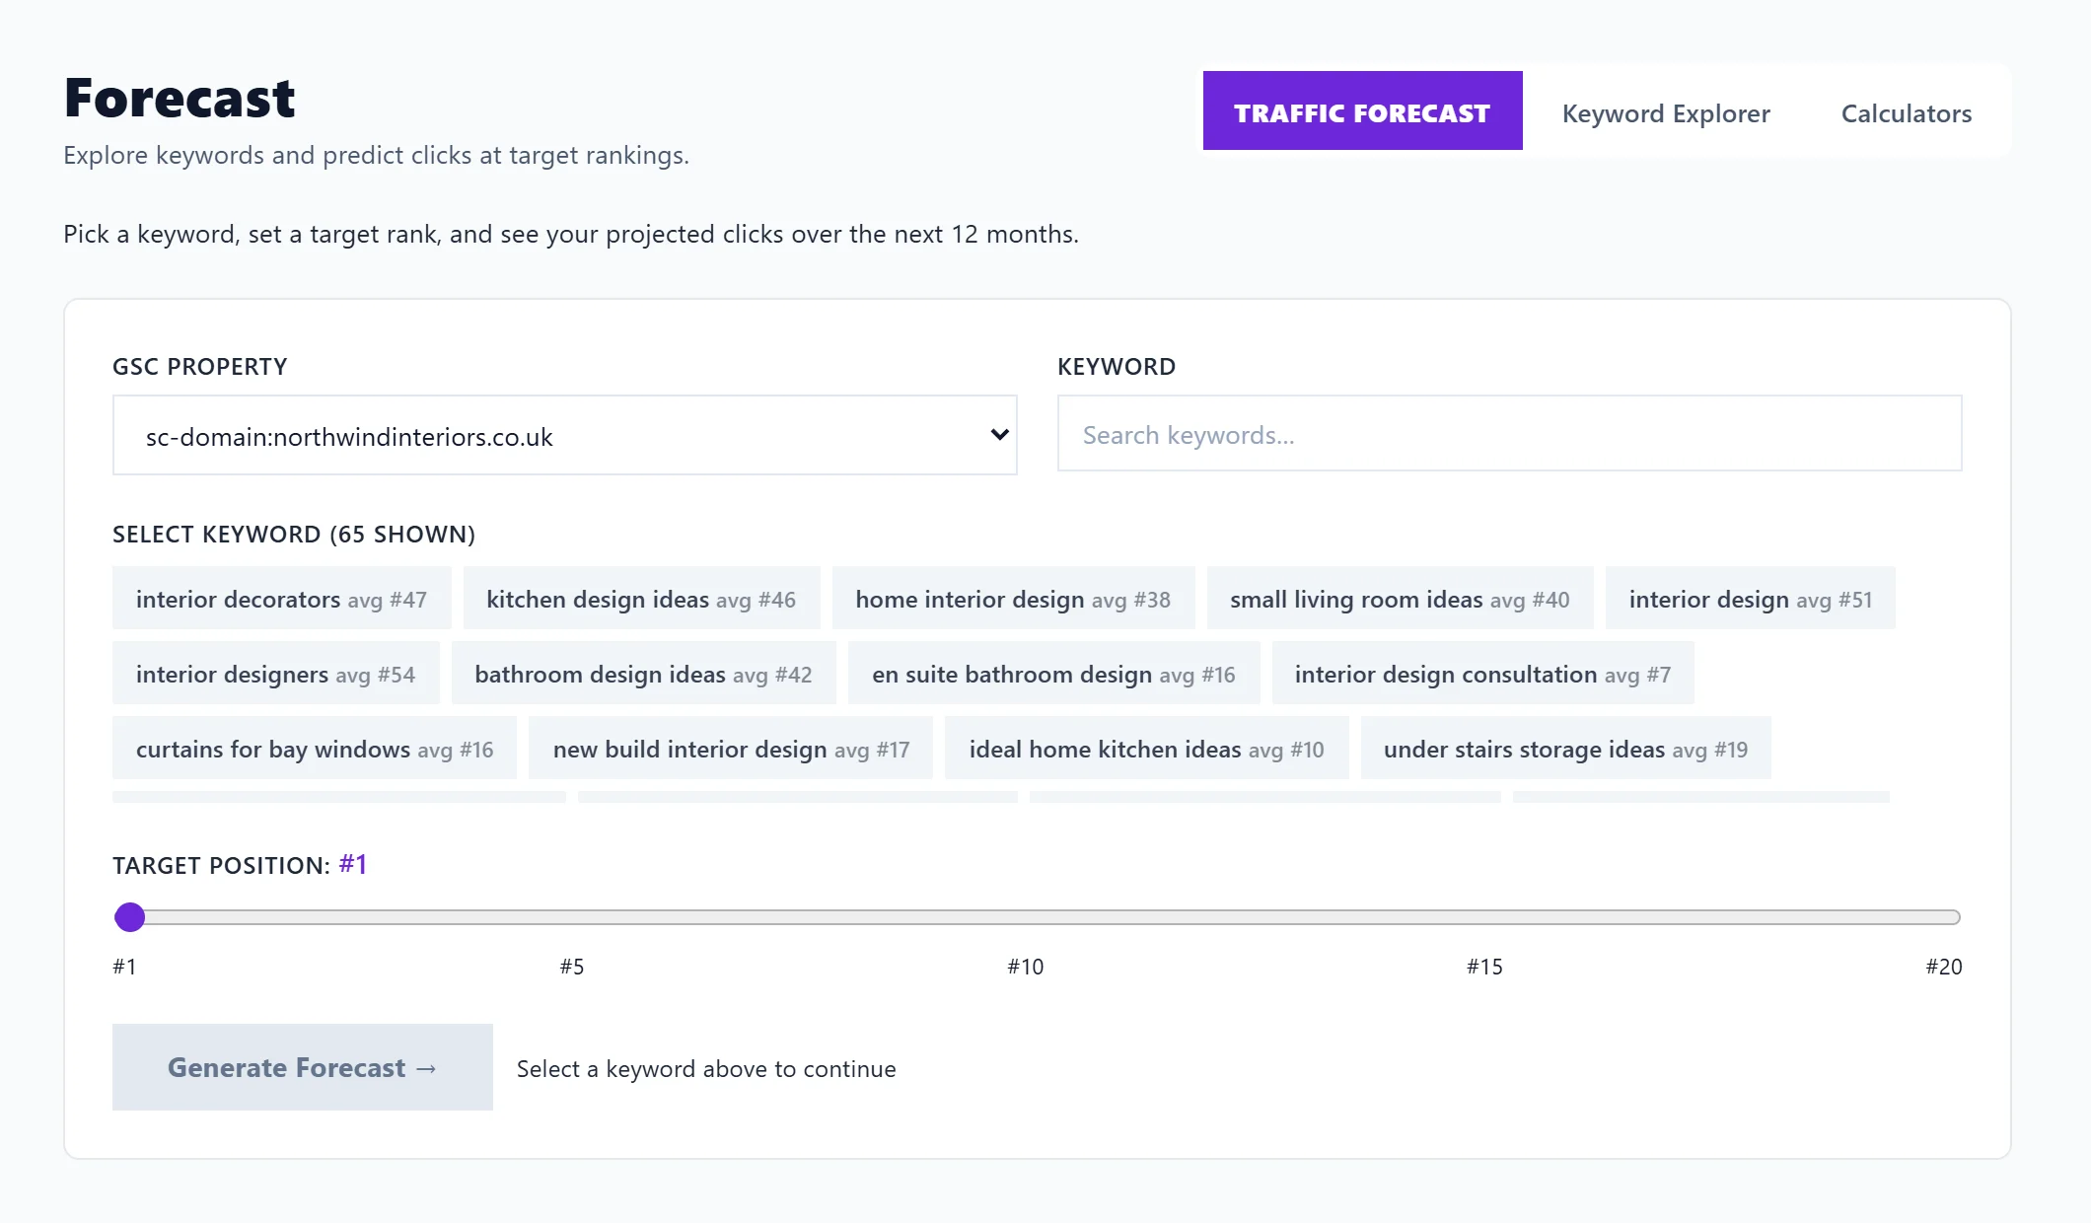Click the Generate Forecast button

click(x=302, y=1067)
